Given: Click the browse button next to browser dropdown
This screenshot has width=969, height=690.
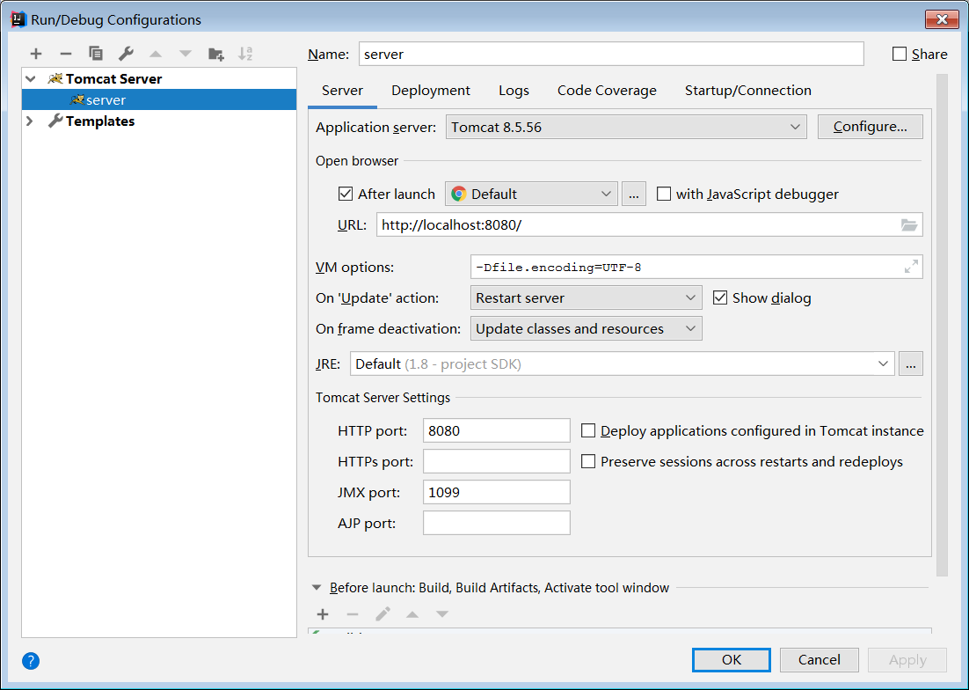Looking at the screenshot, I should (x=633, y=194).
